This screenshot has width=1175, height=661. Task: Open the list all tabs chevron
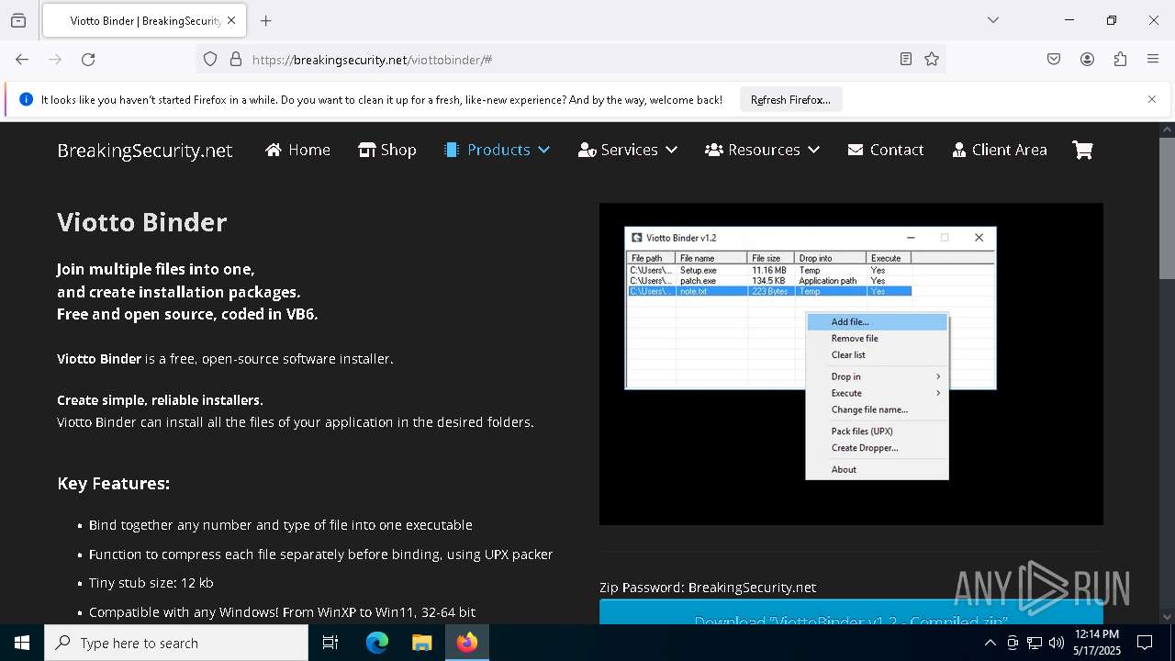[992, 20]
